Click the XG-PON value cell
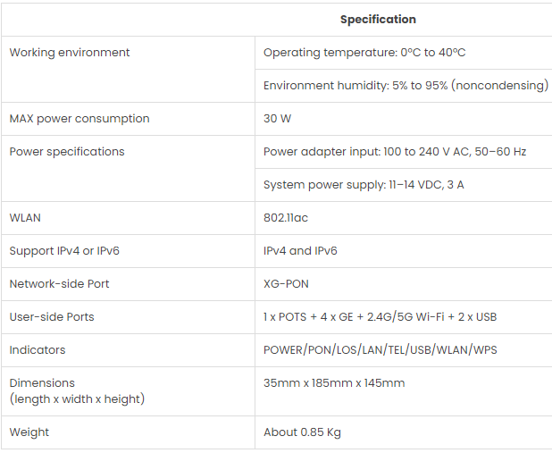 (x=287, y=284)
